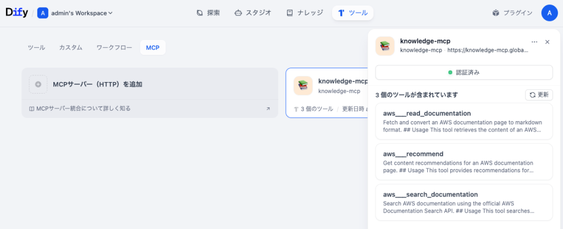
Task: Close the knowledge-mcp detail panel
Action: pyautogui.click(x=547, y=42)
